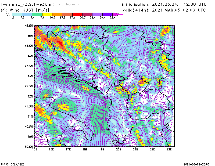Click the legend value "24.4"
Screen dimensions: 215x166
click(92, 17)
